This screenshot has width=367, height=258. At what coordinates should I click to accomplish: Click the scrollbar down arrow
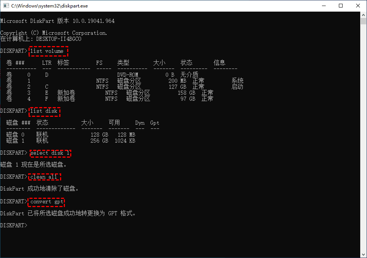pos(363,255)
